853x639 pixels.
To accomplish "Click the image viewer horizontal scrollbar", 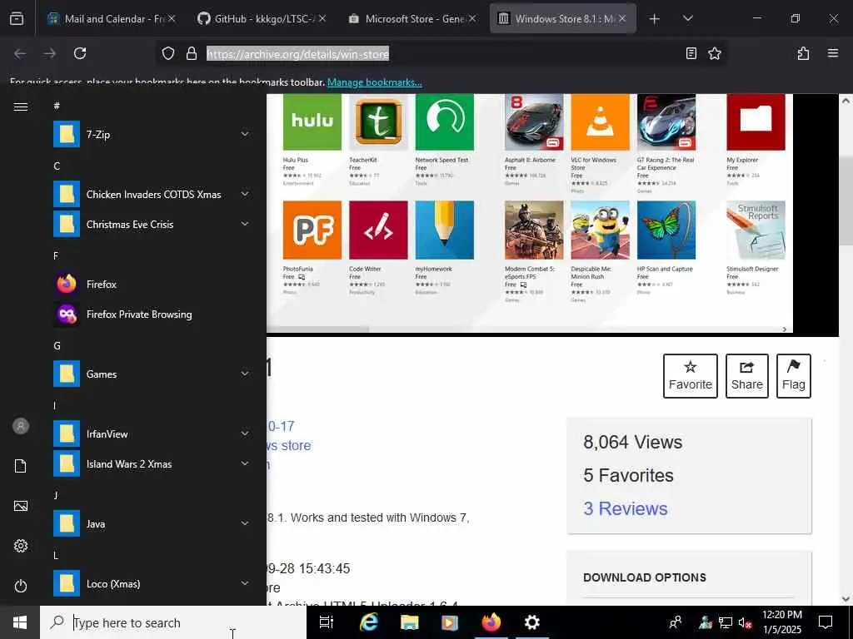I will click(319, 329).
